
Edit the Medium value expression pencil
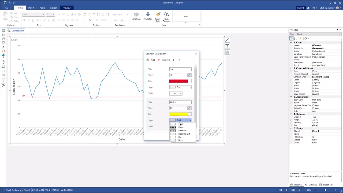pyautogui.click(x=189, y=108)
